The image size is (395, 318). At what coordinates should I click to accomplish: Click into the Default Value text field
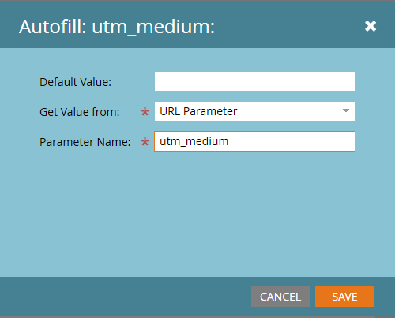(254, 81)
